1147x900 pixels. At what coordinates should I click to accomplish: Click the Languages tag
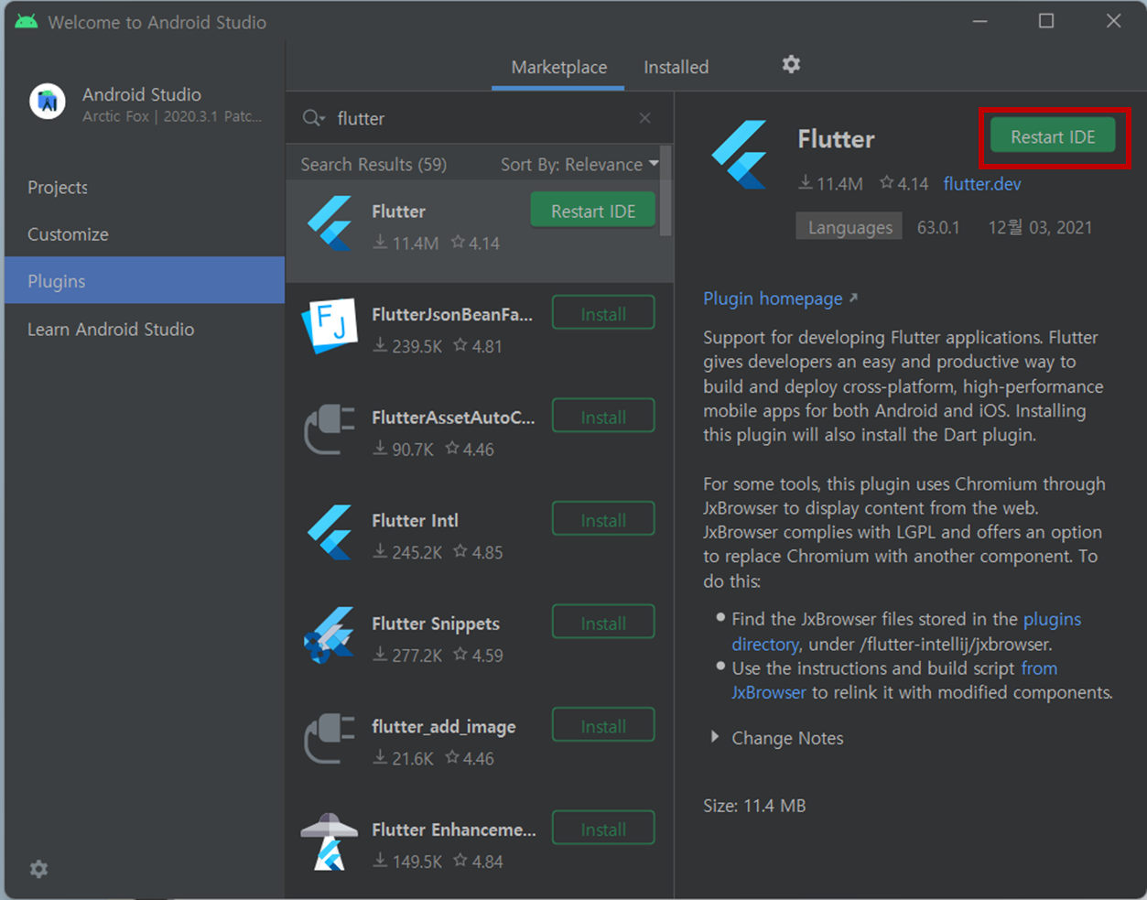click(x=849, y=227)
